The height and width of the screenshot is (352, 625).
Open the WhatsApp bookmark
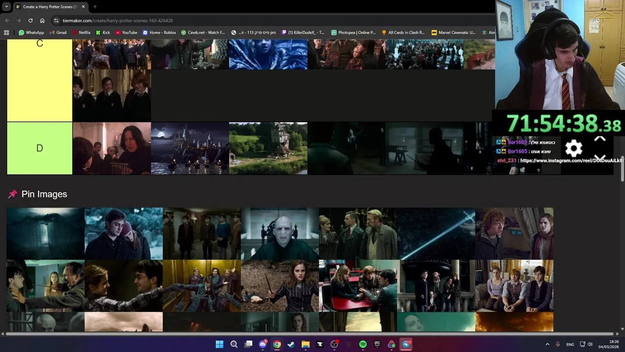[31, 33]
